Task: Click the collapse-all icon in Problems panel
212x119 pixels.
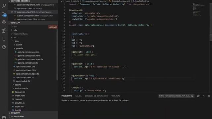Action: click(x=198, y=96)
